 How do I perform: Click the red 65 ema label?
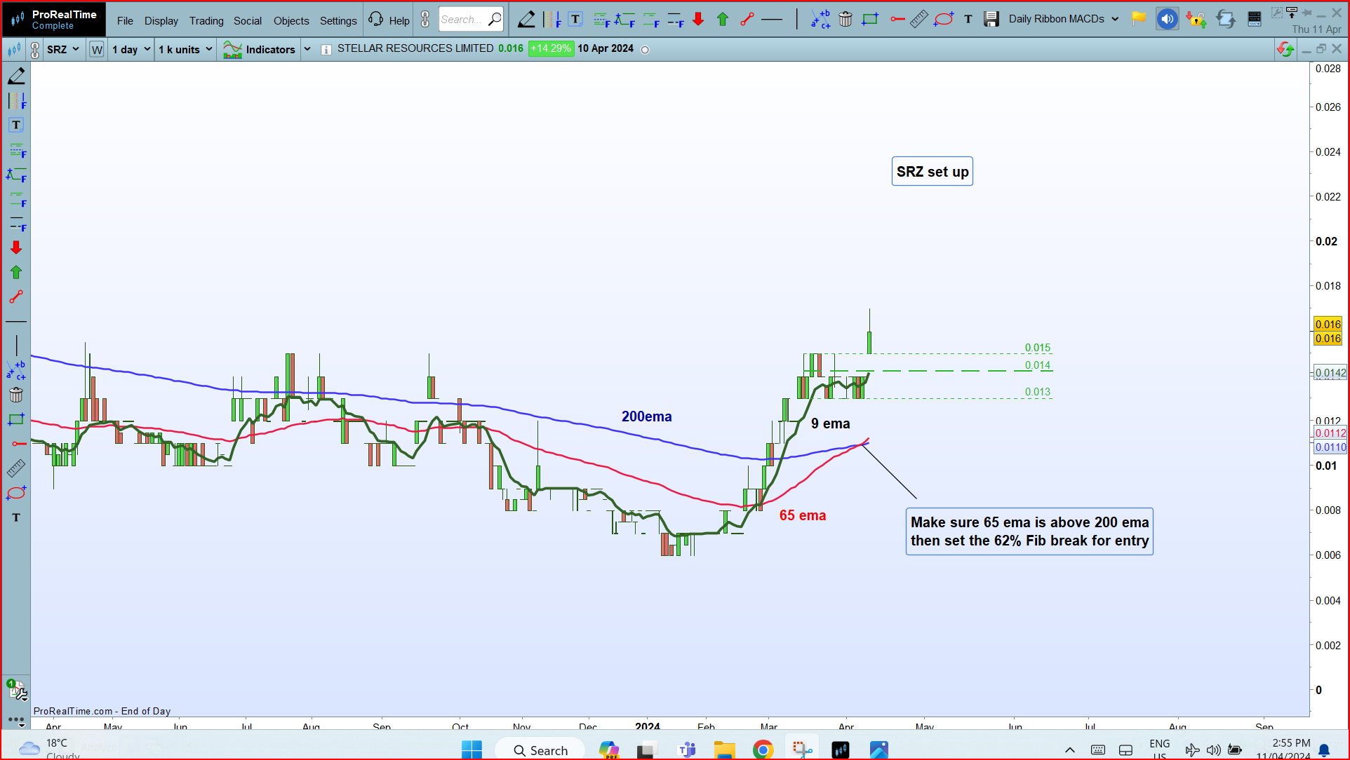[803, 515]
